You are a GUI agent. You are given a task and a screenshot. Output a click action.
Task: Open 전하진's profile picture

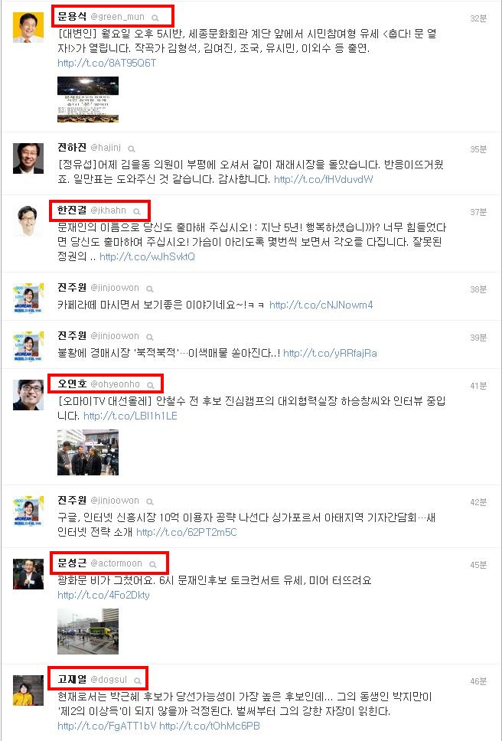tap(28, 158)
